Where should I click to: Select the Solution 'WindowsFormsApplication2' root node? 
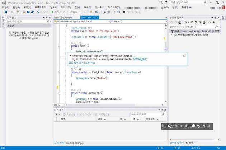pyautogui.click(x=195, y=31)
